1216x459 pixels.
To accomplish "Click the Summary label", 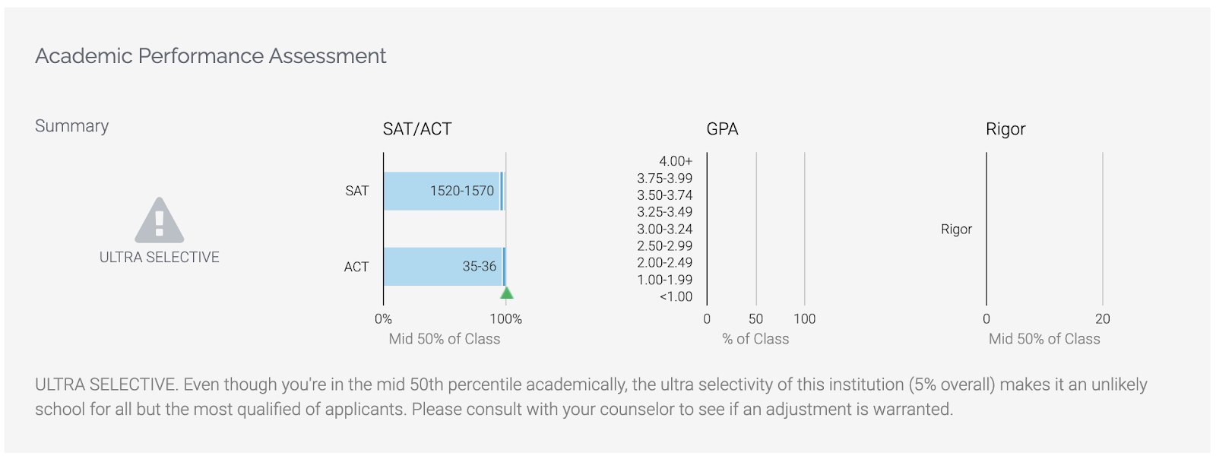I will 72,126.
